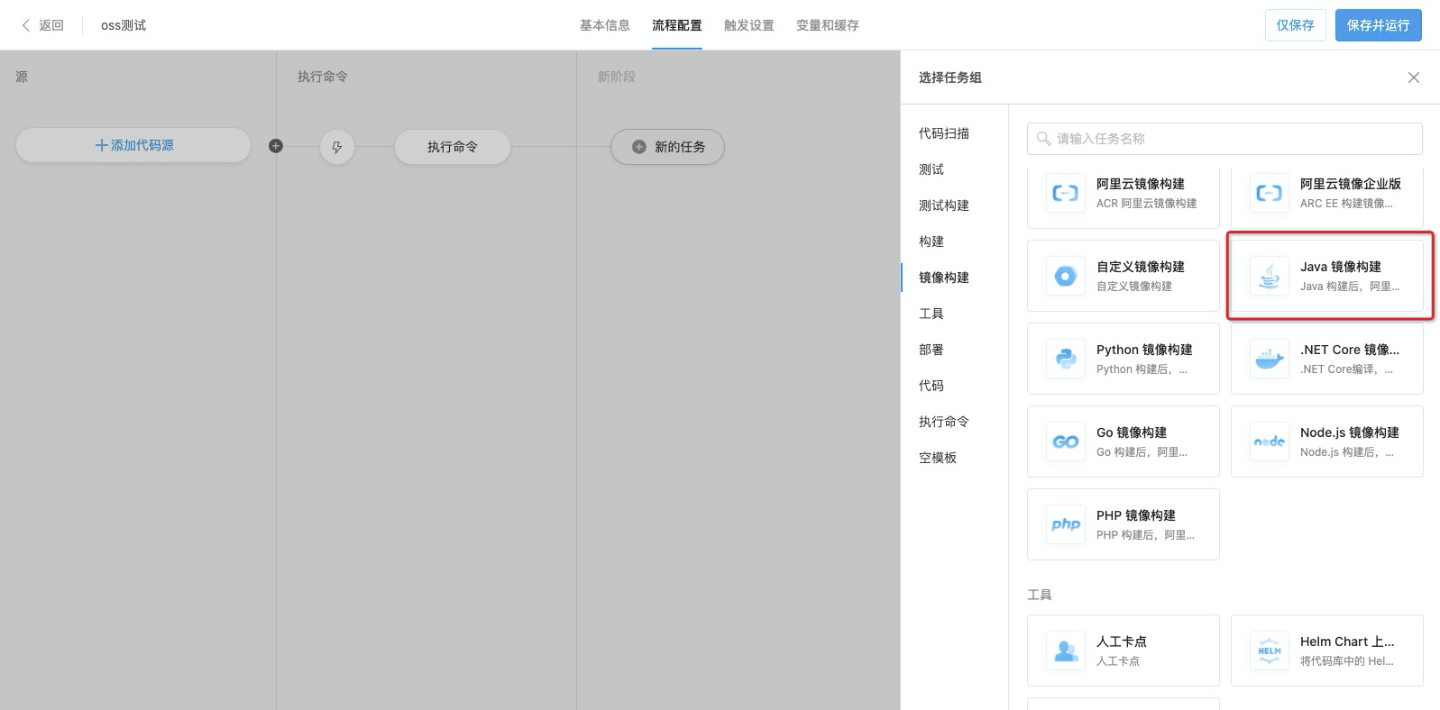Choose the .NET Core 镜像 title text
1440x710 pixels.
point(1350,350)
